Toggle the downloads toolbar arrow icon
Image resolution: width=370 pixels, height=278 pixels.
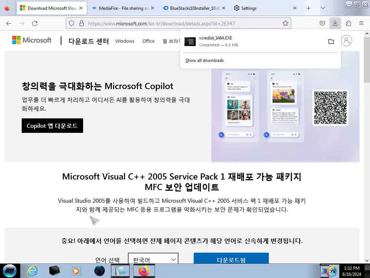click(x=335, y=23)
